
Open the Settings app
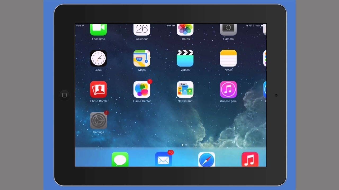click(98, 121)
